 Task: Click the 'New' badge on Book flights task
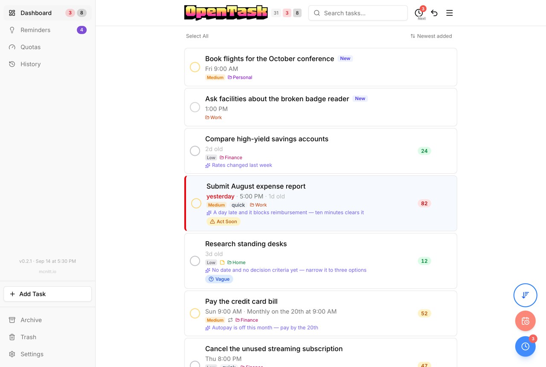345,58
